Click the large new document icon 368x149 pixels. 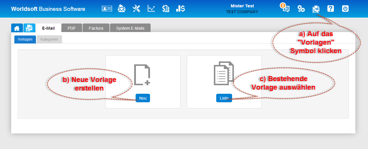click(142, 75)
